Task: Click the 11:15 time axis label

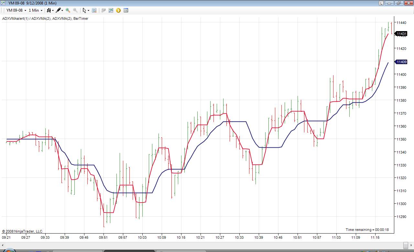Action: [x=375, y=237]
